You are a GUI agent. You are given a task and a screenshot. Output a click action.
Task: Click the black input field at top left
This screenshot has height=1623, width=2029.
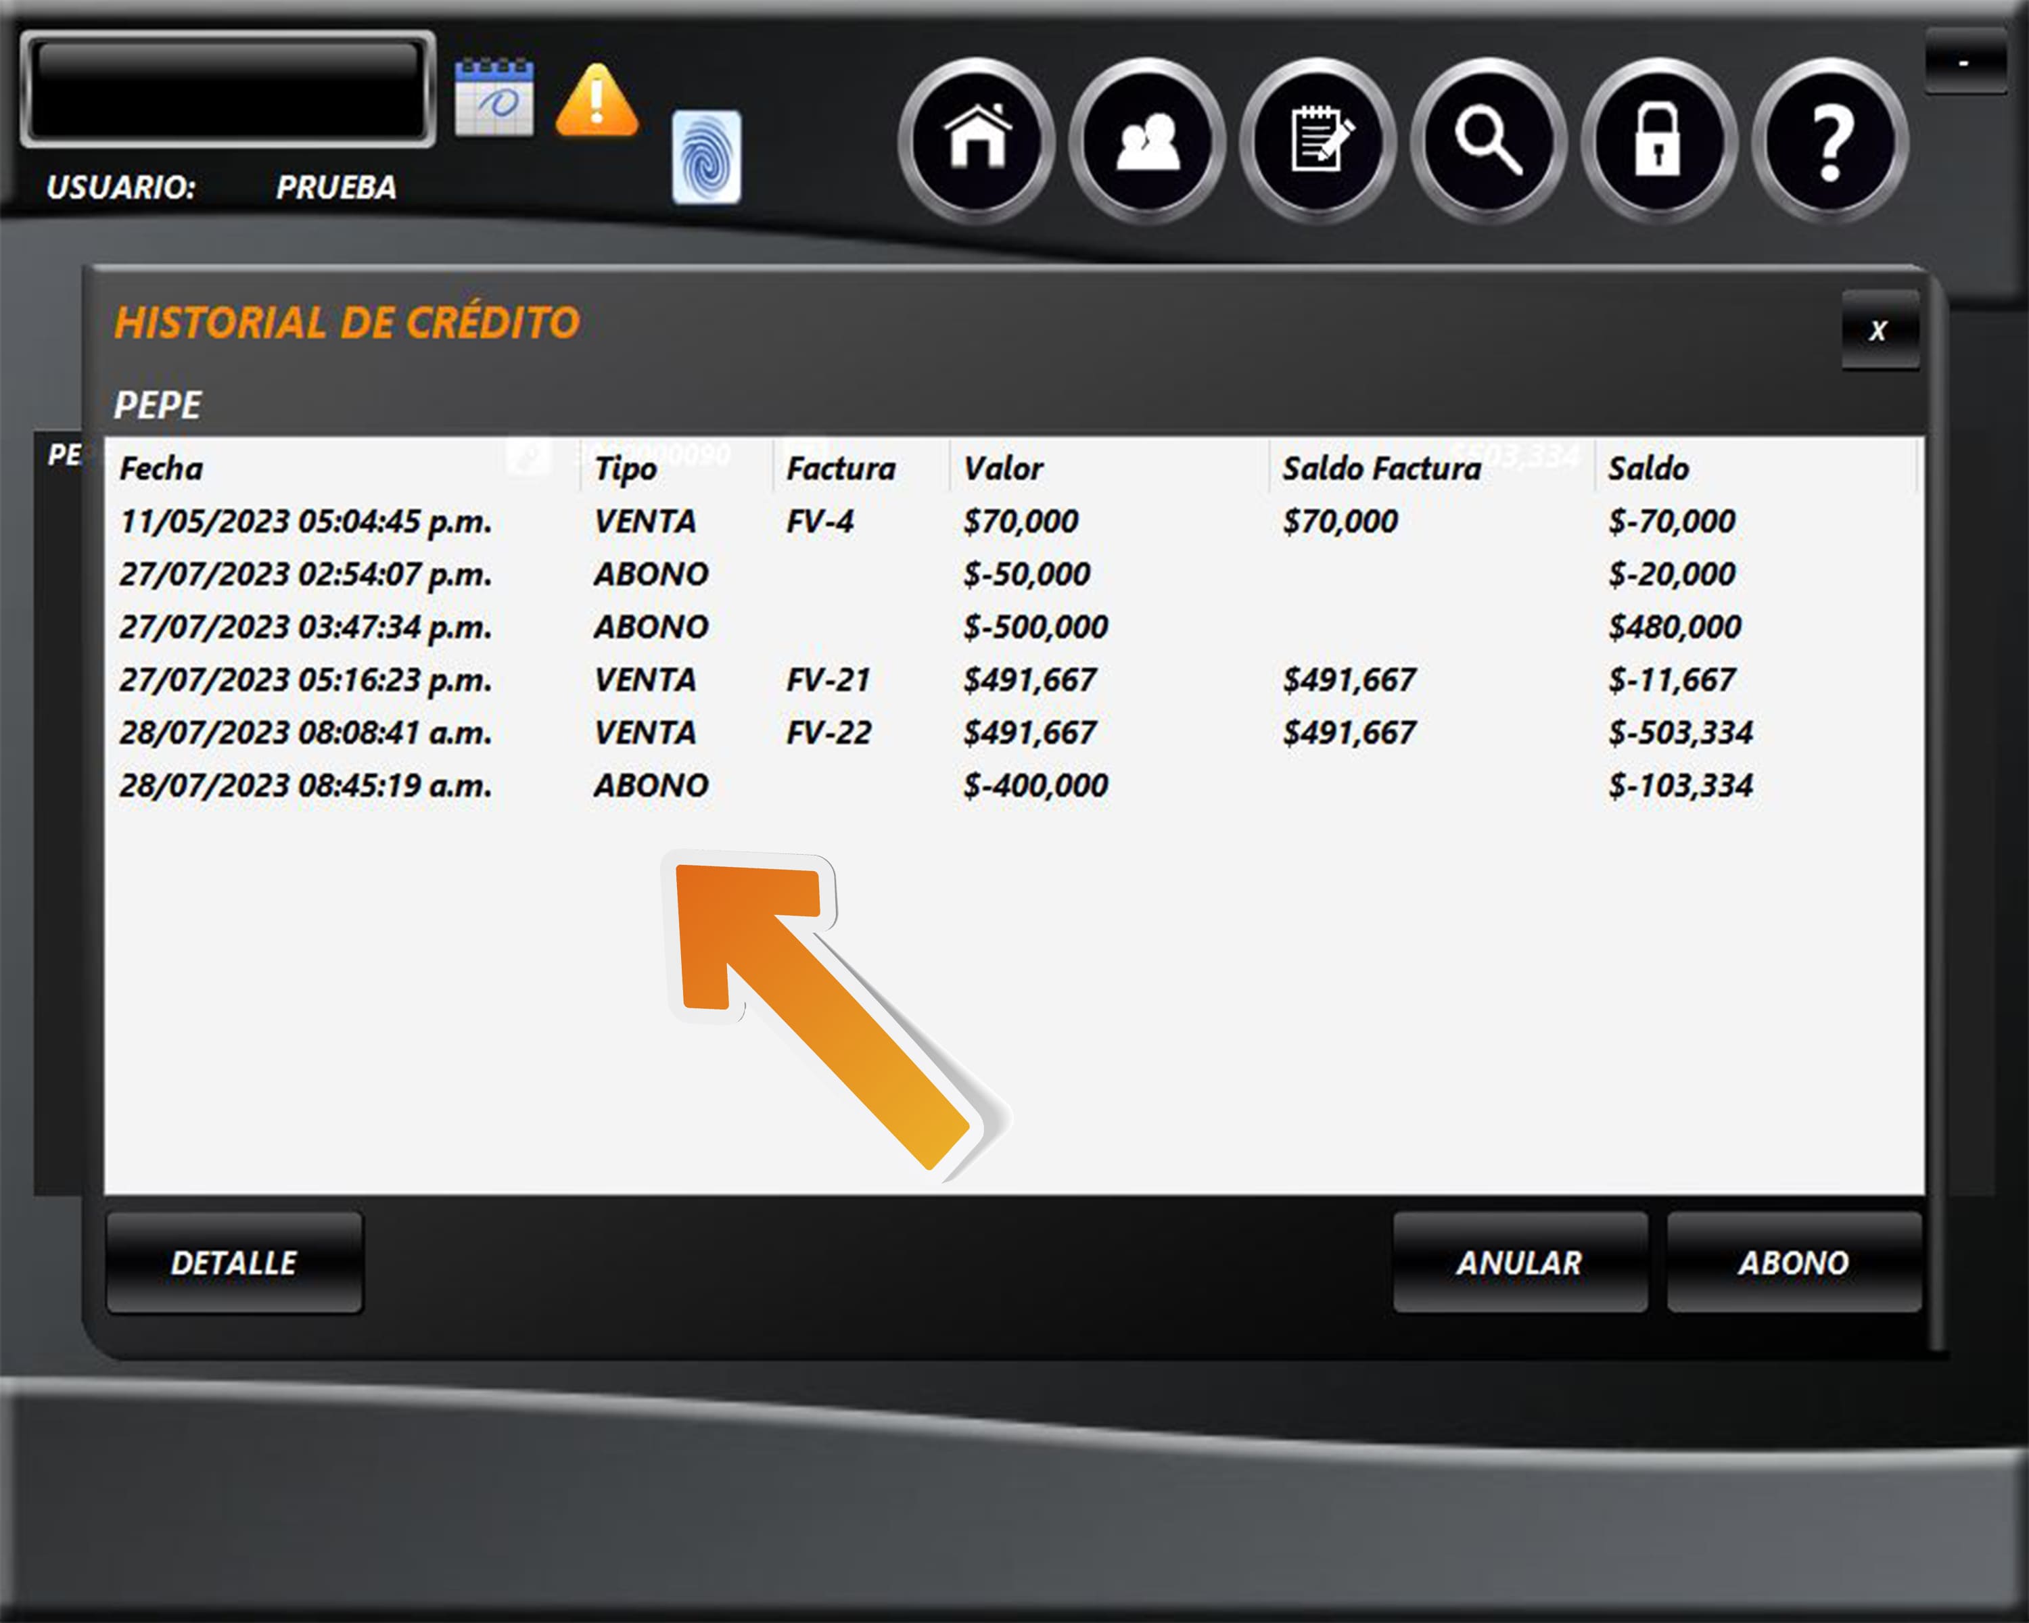(x=228, y=89)
